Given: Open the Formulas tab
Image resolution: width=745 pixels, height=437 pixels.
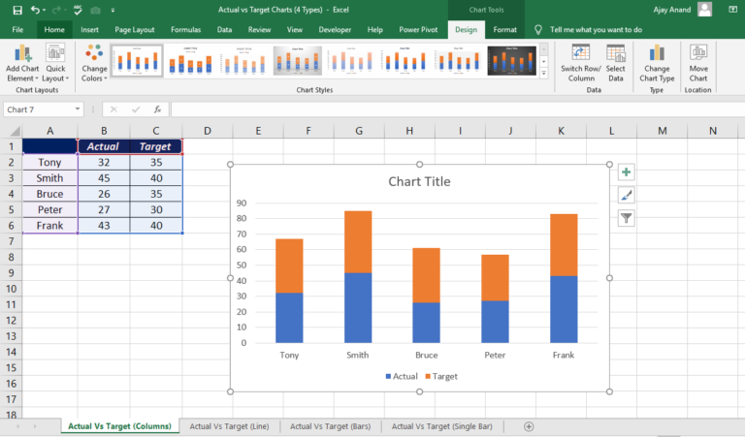Looking at the screenshot, I should click(x=186, y=29).
